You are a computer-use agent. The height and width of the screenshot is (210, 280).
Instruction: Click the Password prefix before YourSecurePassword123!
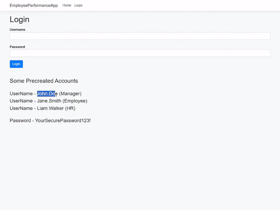click(20, 121)
